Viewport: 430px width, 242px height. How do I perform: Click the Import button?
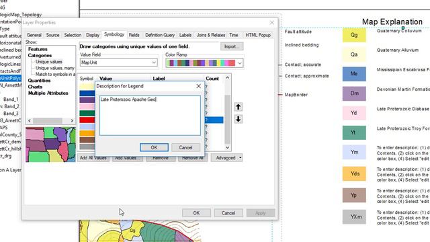(232, 46)
